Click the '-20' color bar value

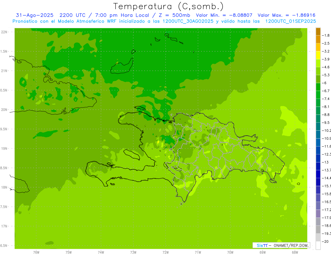point(325,241)
